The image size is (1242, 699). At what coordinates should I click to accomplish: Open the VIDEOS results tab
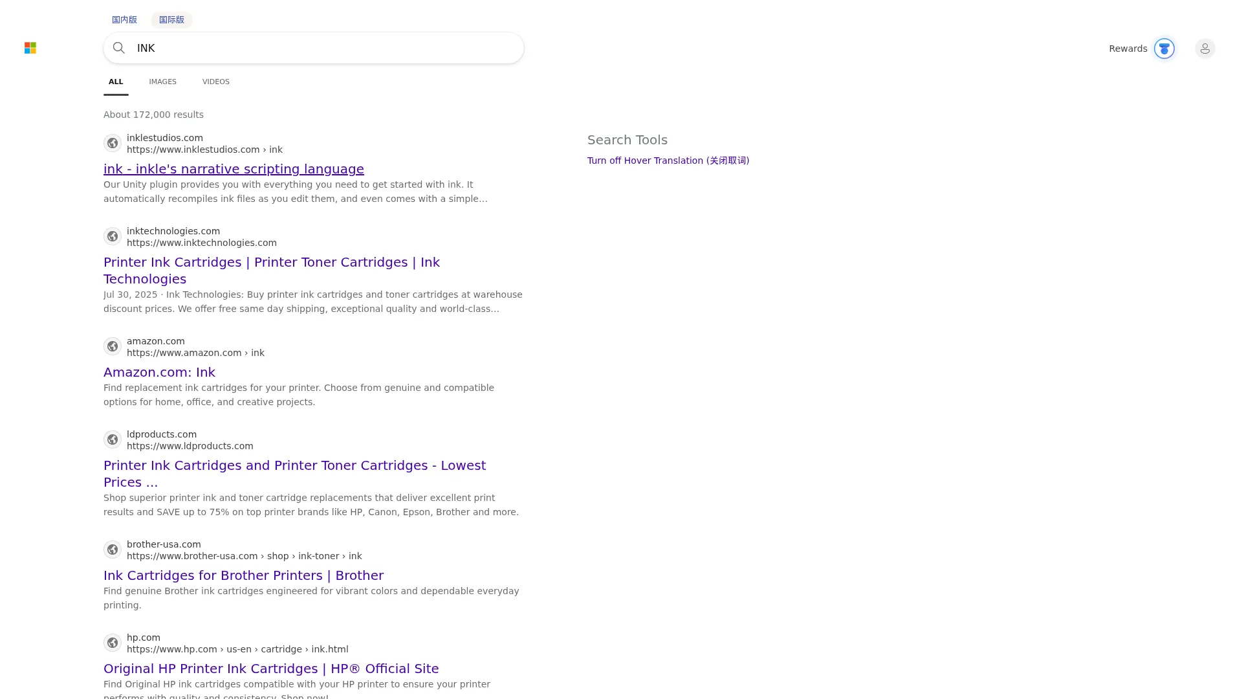(x=216, y=82)
